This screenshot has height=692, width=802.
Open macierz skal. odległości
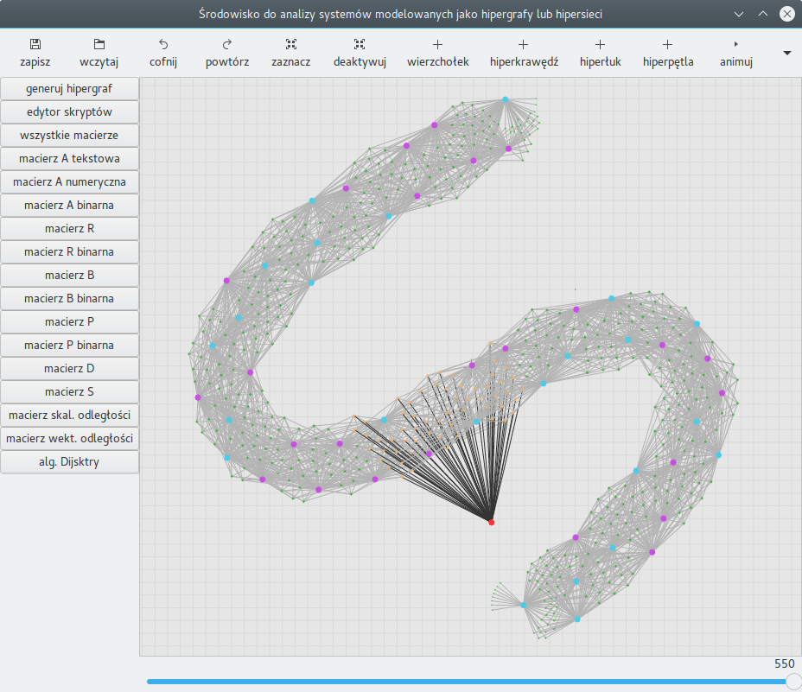[x=69, y=416]
